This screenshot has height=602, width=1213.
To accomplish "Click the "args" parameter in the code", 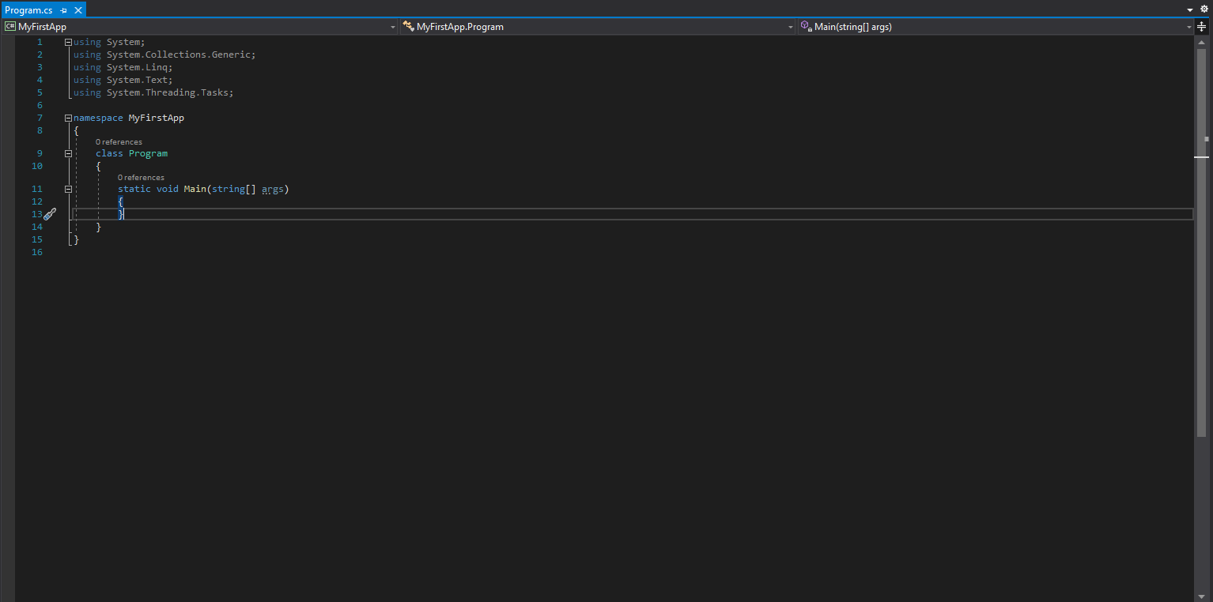I will pos(273,189).
